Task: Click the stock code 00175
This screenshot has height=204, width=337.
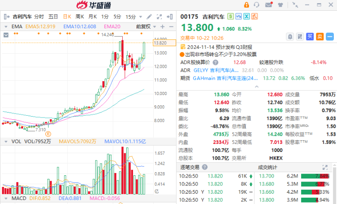Action: point(189,17)
